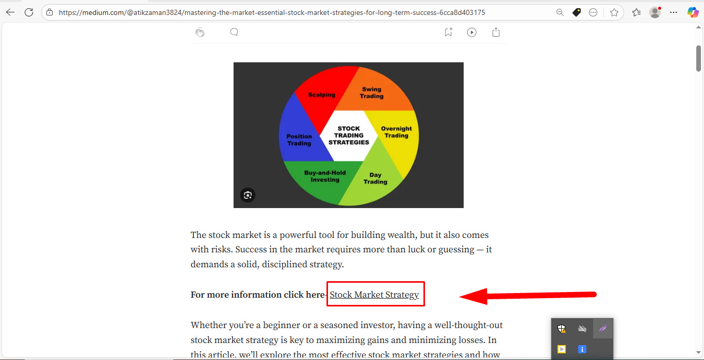Open visual search icon on the chart image
The width and height of the screenshot is (704, 360).
(248, 195)
